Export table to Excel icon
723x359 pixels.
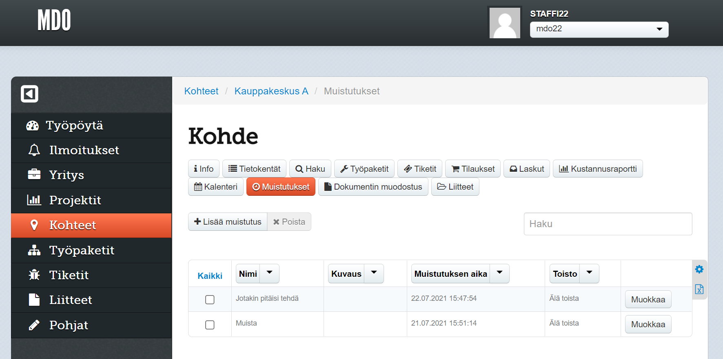tap(699, 289)
